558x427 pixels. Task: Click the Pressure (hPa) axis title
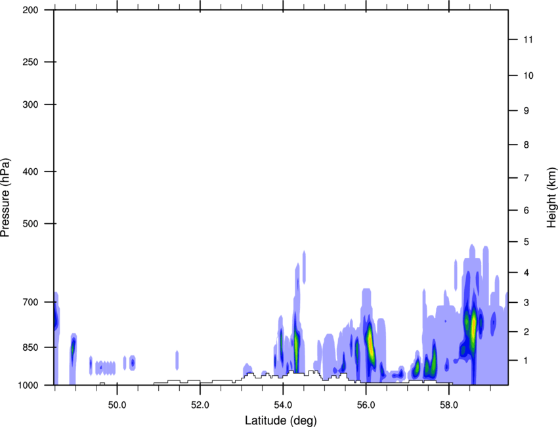pos(5,198)
